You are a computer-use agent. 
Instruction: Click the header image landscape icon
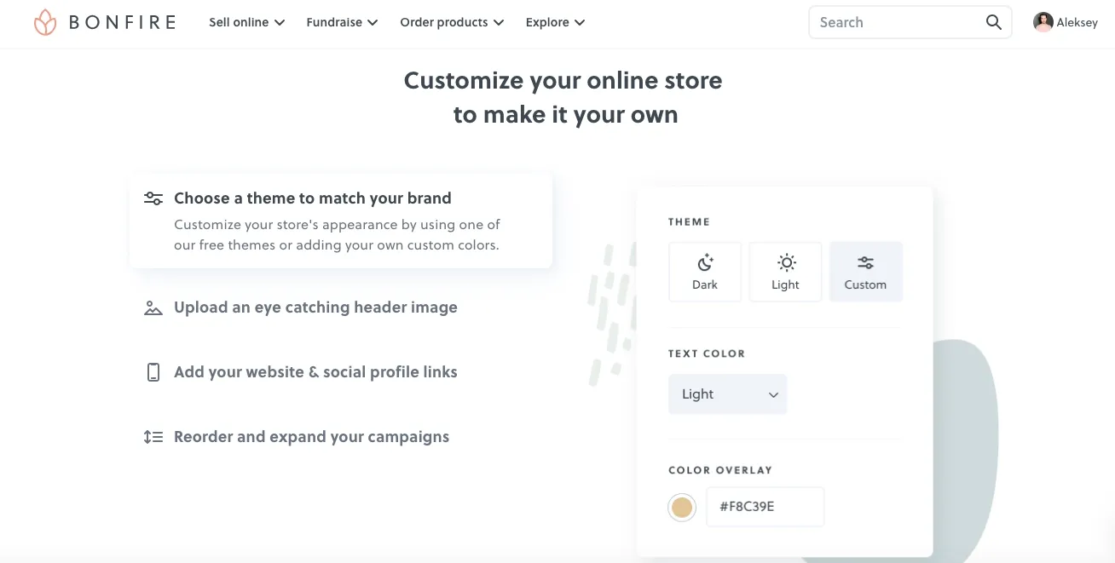(153, 307)
